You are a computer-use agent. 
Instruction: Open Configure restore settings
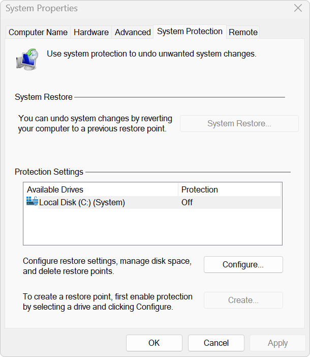[243, 264]
